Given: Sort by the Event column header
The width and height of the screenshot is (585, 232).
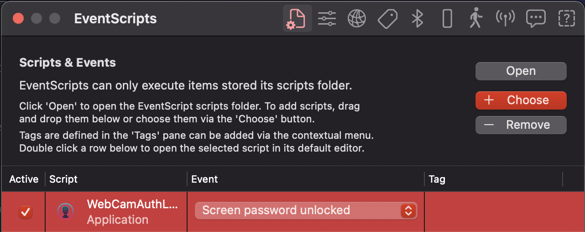Looking at the screenshot, I should (306, 179).
